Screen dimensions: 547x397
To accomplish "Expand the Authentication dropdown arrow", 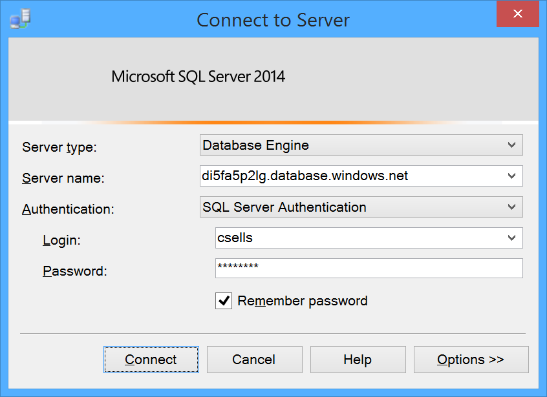I will point(511,207).
